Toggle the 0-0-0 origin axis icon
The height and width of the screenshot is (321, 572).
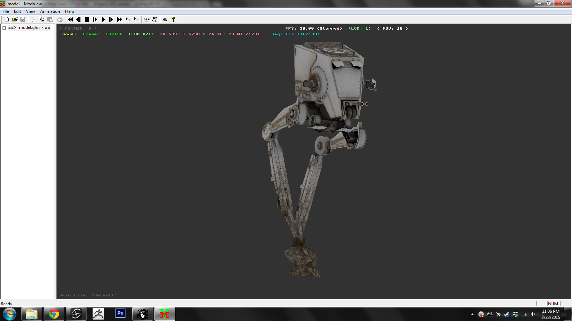point(147,19)
